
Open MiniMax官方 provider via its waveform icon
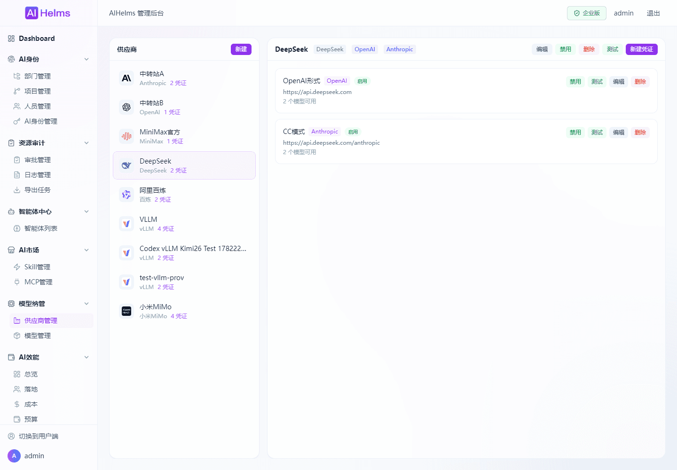point(126,136)
